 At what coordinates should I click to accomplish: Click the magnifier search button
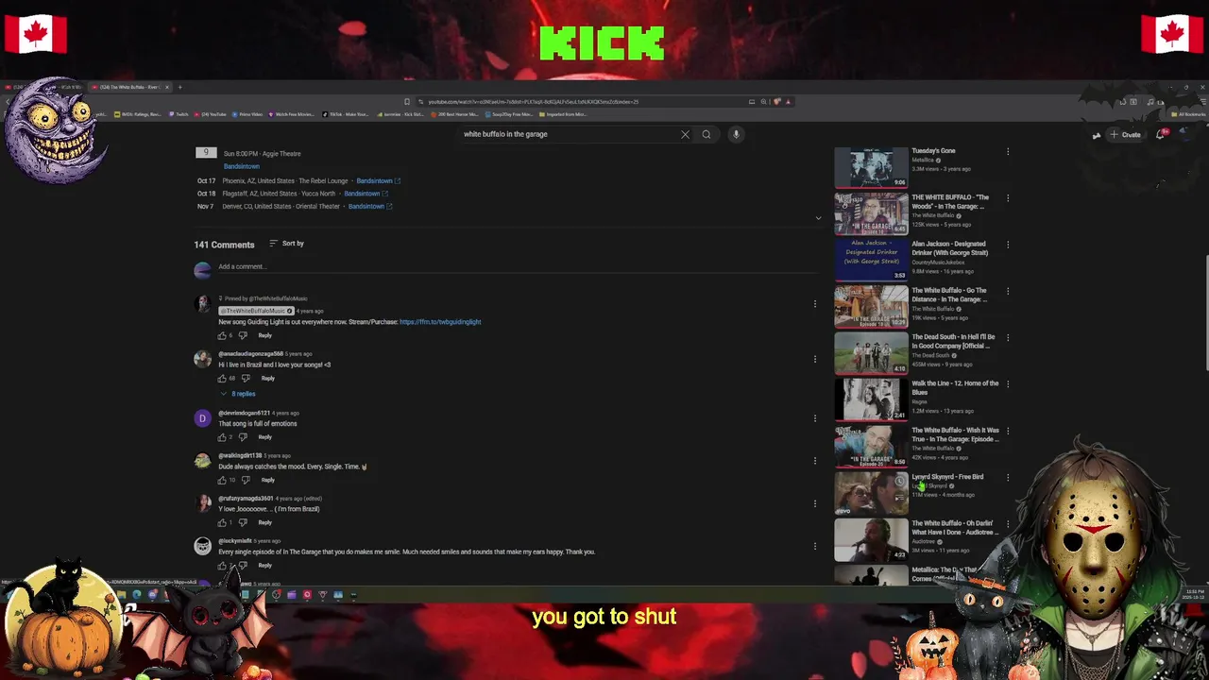pos(706,134)
